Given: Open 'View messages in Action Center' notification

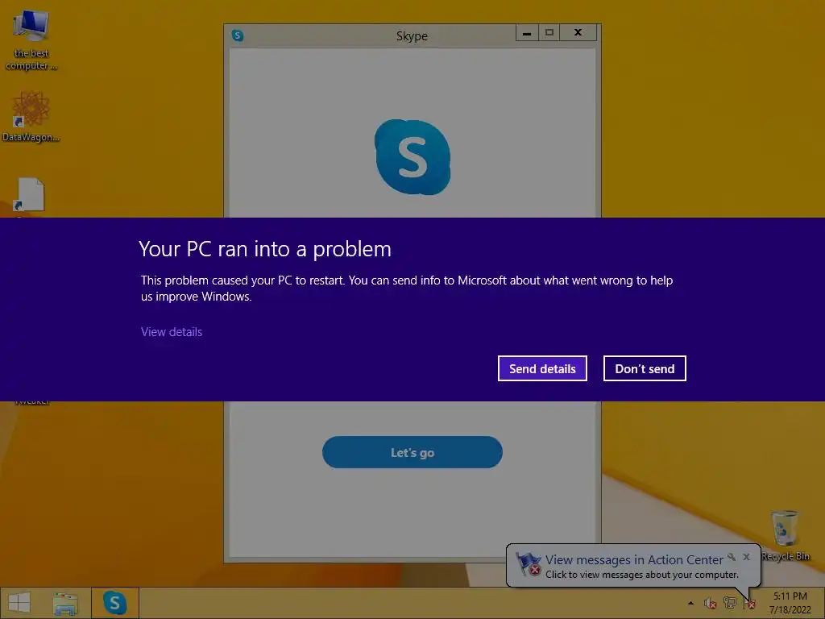Looking at the screenshot, I should [x=633, y=559].
